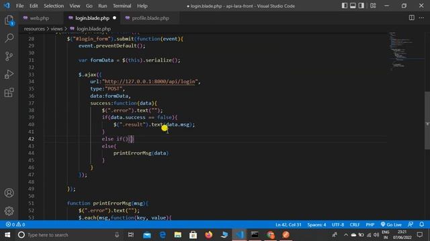Viewport: 430px width, 241px height.
Task: Click the code minimap preview
Action: (406, 52)
